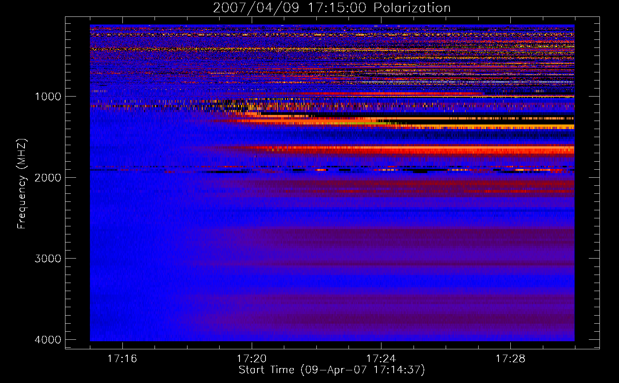Screen dimensions: 619x383
Task: Click the 4000 frequency tick label
Action: tap(48, 340)
